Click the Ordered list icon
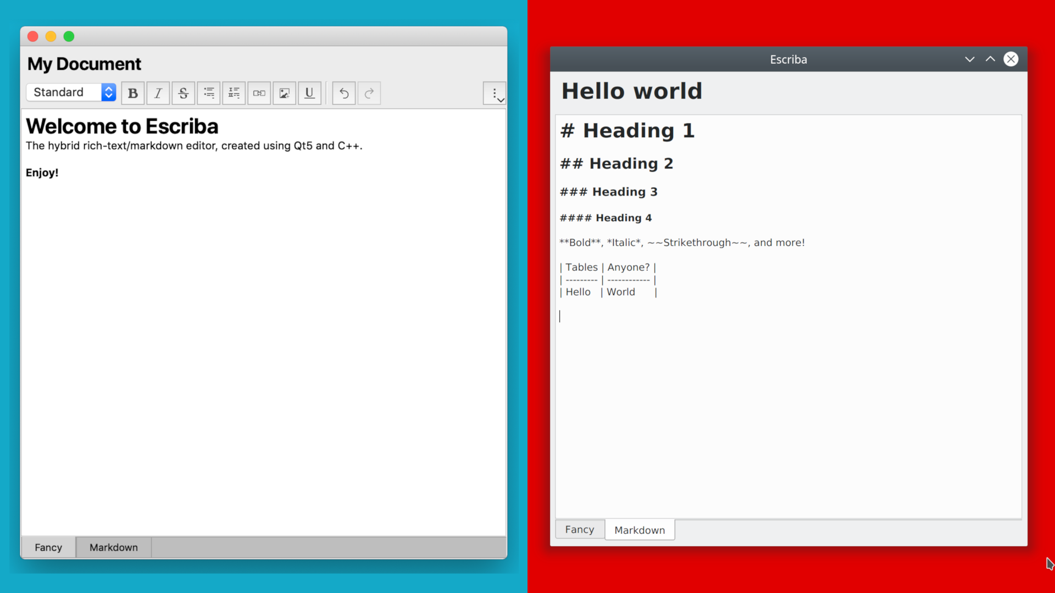1055x593 pixels. point(232,92)
